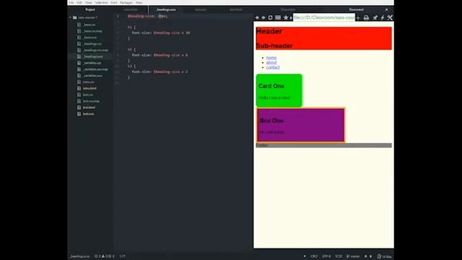Screen dimensions: 462x260
Task: Open _base.css in the project tree
Action: (89, 25)
